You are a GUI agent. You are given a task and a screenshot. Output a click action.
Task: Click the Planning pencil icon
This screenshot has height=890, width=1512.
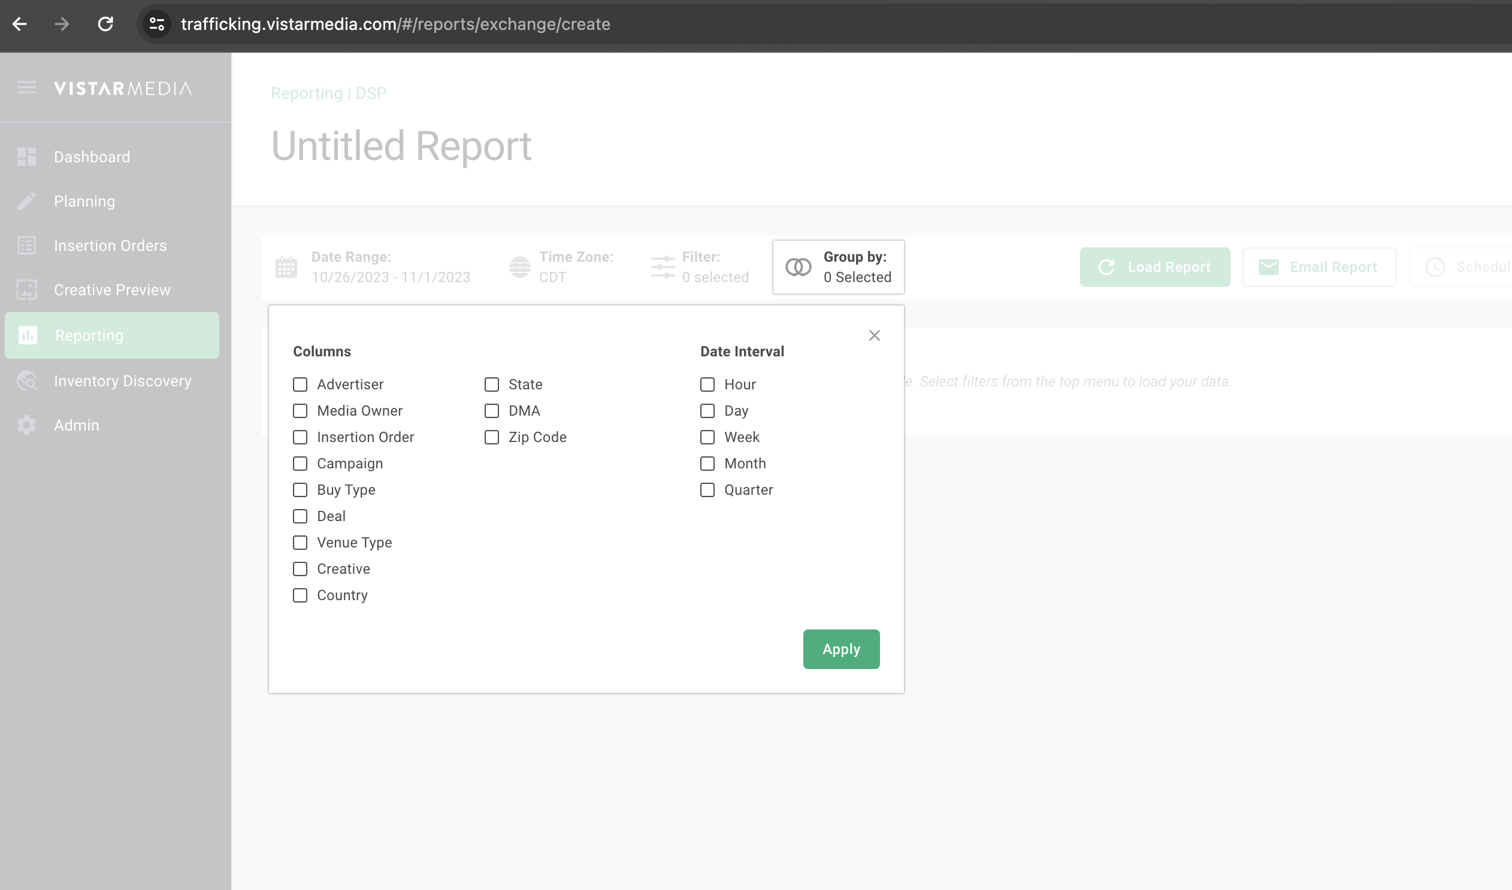[x=26, y=201]
